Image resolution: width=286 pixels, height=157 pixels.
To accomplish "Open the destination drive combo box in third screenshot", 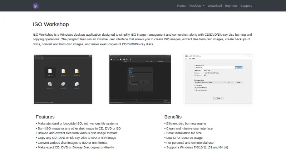I will click(x=210, y=82).
